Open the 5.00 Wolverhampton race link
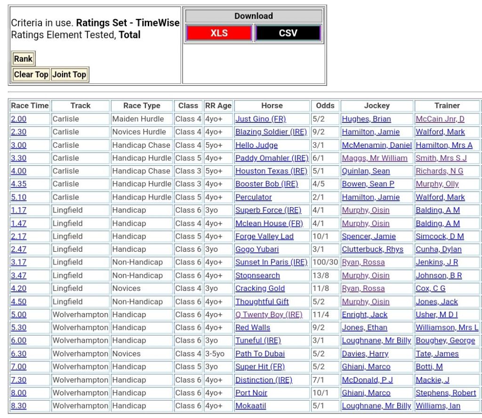482x418 pixels. 19,314
